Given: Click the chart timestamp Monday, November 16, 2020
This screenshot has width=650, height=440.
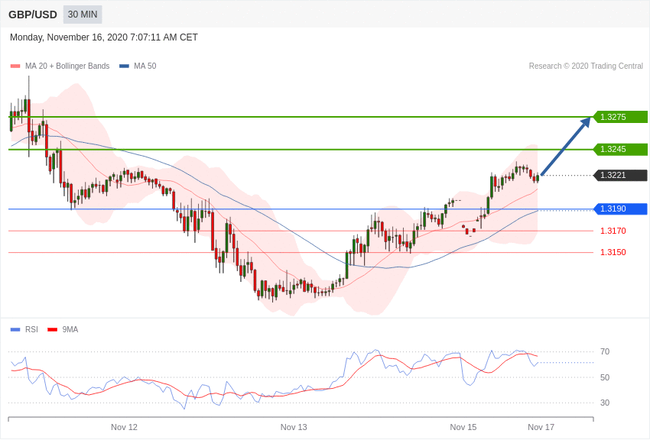Looking at the screenshot, I should point(104,37).
